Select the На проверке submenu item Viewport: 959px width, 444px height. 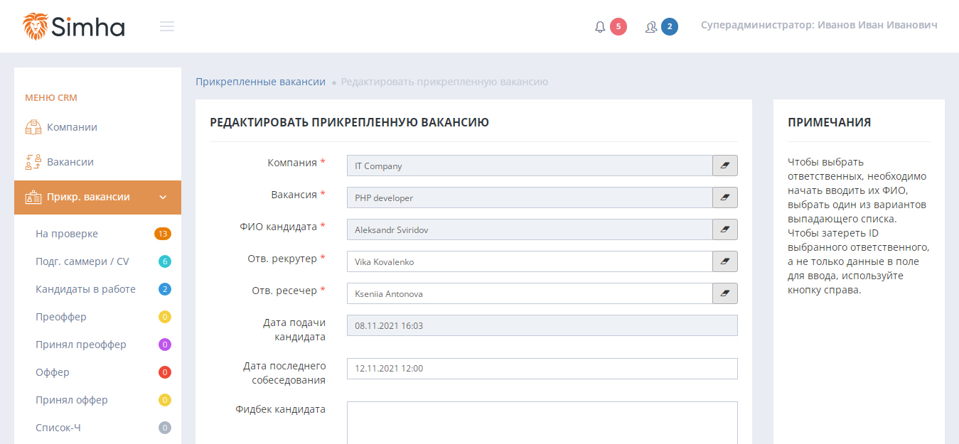[67, 234]
